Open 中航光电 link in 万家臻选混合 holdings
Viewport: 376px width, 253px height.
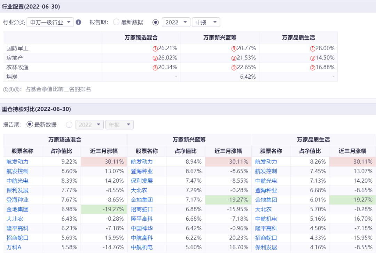(17, 181)
